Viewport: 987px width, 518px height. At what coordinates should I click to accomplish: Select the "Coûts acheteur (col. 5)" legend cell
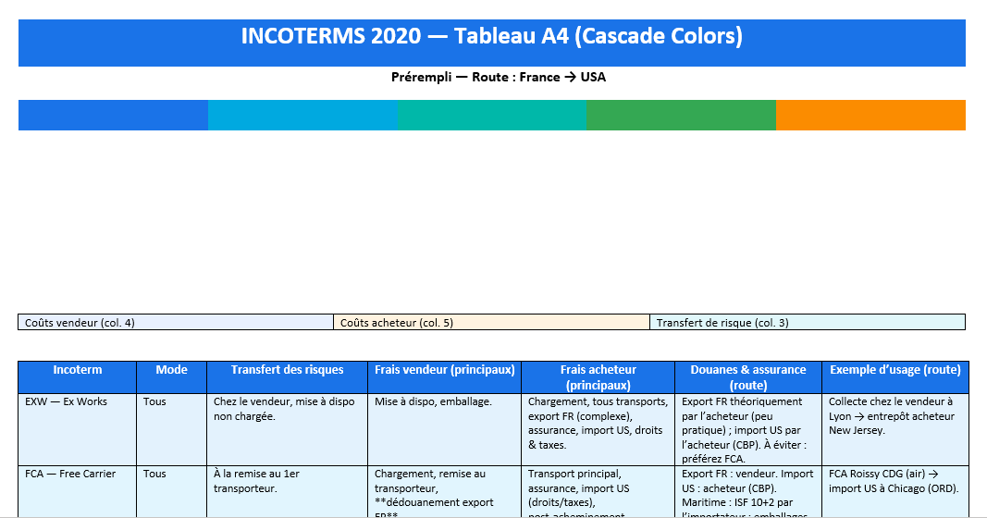tap(491, 323)
